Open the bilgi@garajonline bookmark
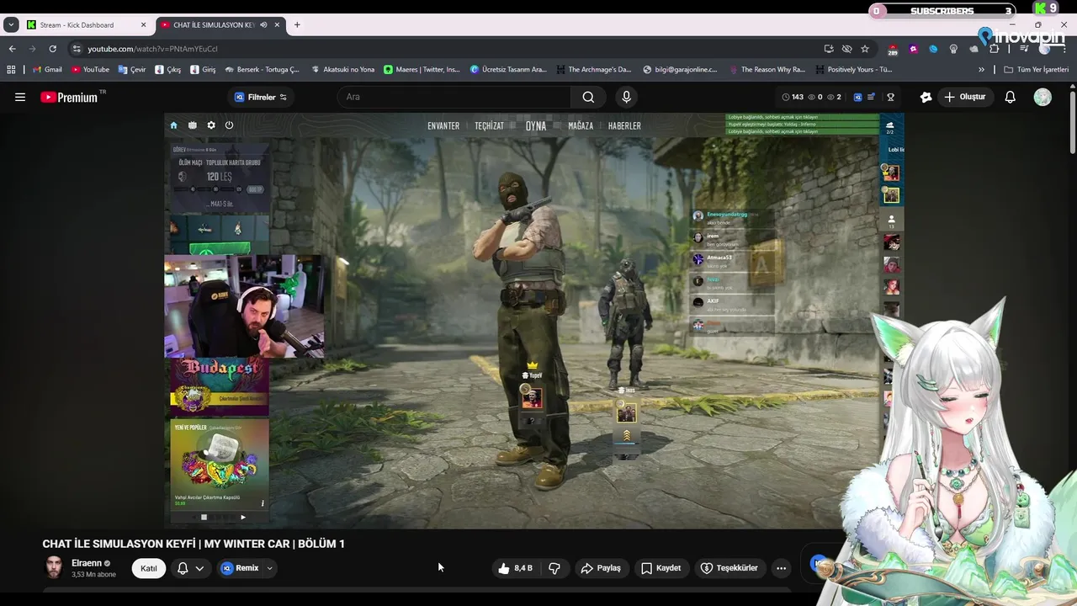1077x606 pixels. coord(680,70)
